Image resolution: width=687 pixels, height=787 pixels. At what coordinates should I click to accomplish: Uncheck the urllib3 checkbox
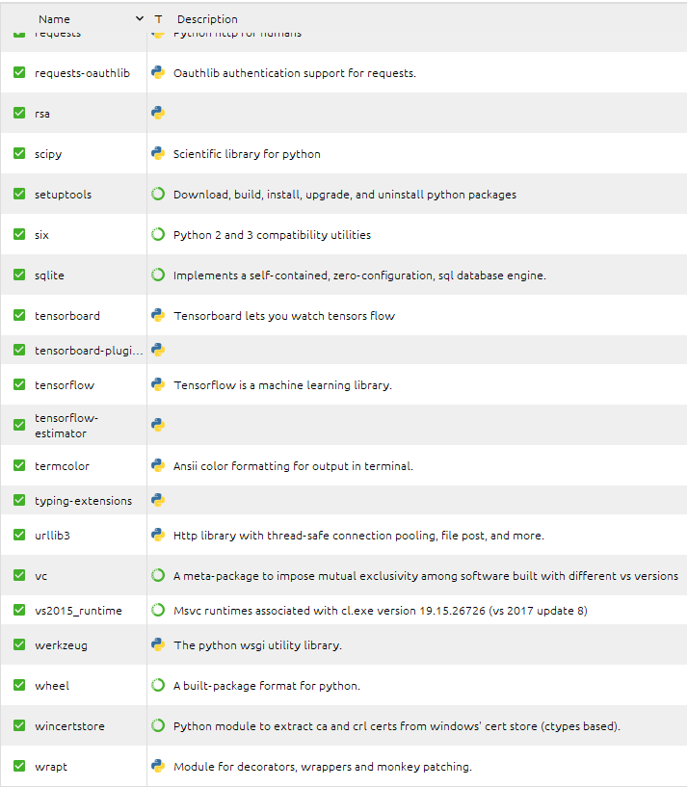pos(19,535)
